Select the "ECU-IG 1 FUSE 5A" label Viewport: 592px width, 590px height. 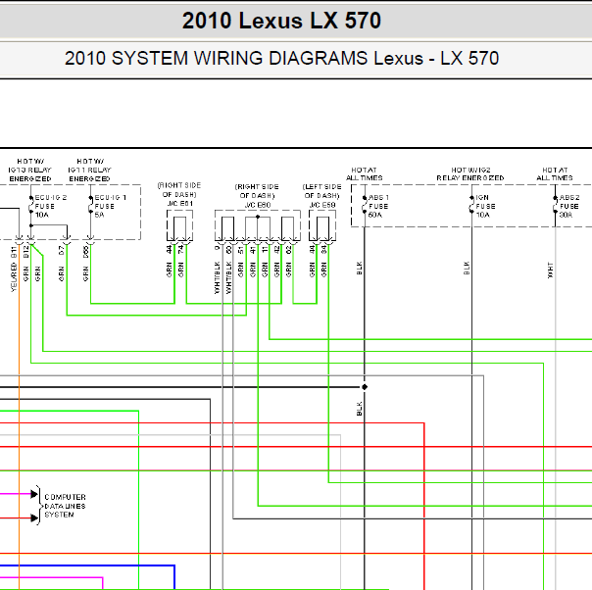(110, 206)
